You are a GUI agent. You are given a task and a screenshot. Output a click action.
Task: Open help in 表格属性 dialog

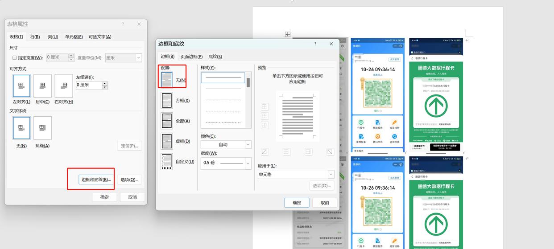click(x=123, y=24)
